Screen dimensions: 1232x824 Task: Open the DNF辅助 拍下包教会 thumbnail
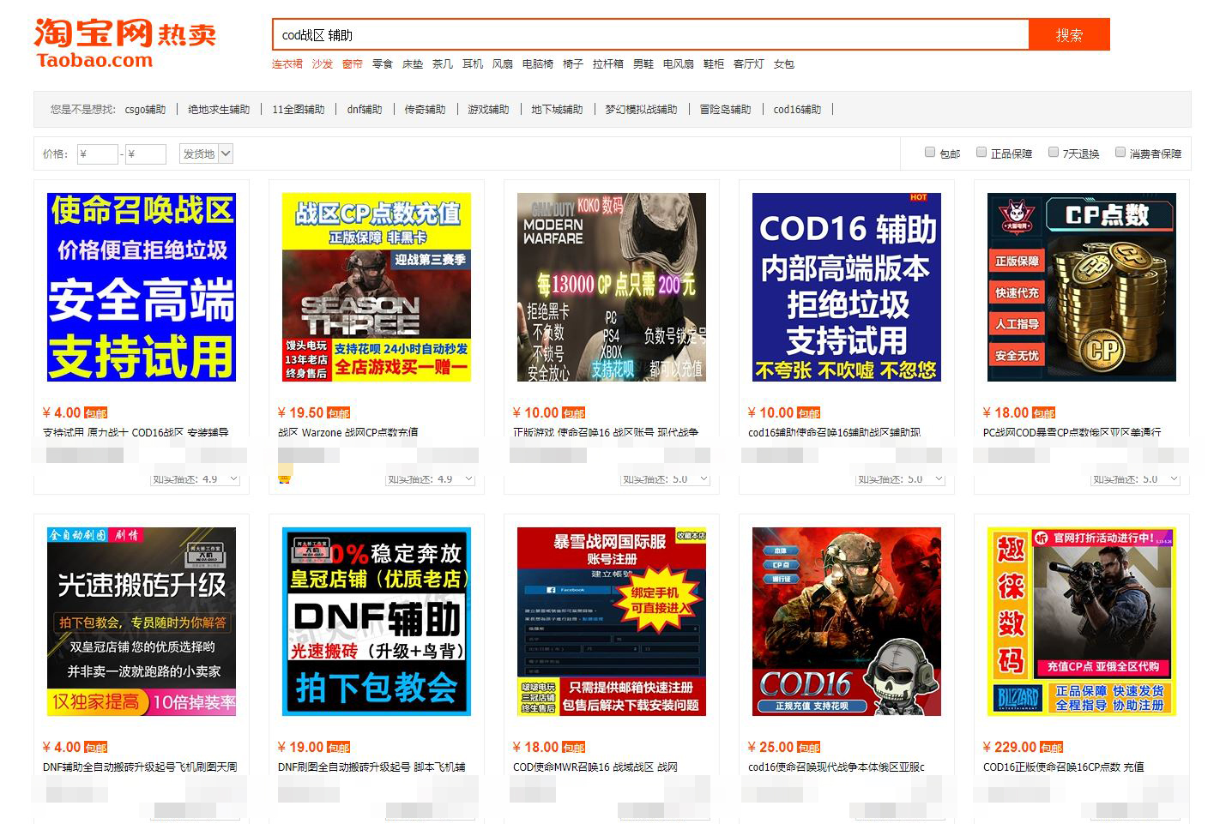(377, 622)
